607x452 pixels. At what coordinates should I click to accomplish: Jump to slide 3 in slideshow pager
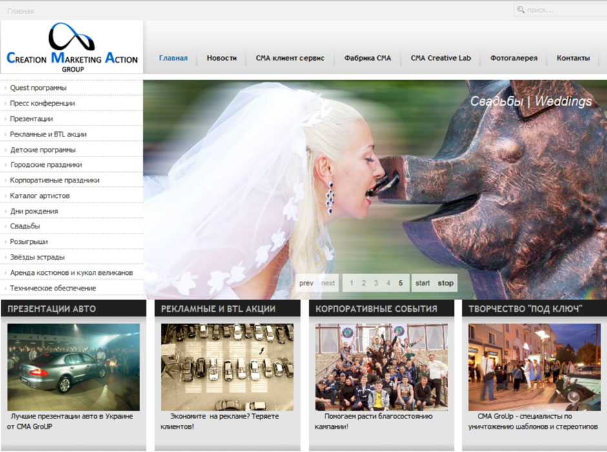click(376, 283)
